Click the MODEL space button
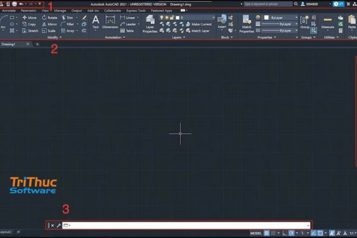 coord(256,233)
